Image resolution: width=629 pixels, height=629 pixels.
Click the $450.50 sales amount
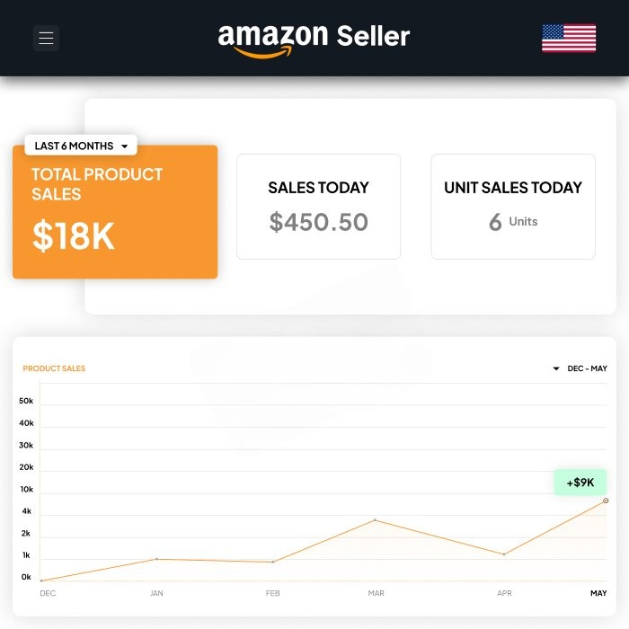coord(319,222)
